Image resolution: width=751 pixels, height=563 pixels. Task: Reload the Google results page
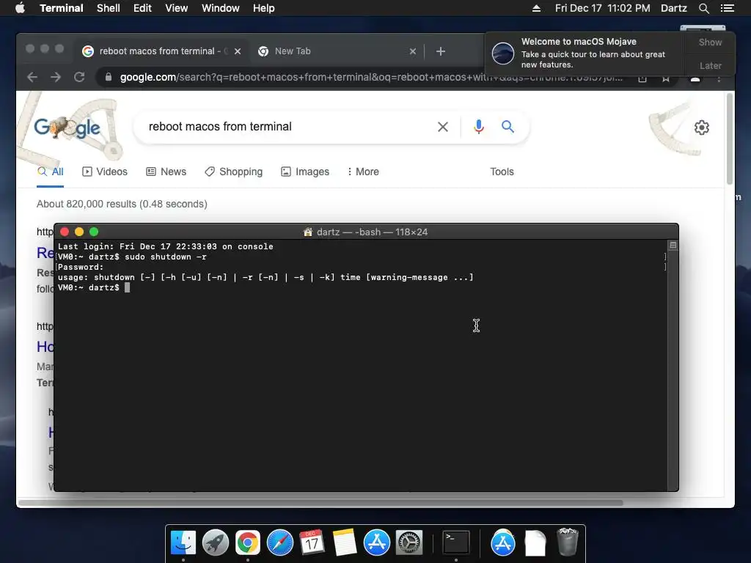(79, 77)
